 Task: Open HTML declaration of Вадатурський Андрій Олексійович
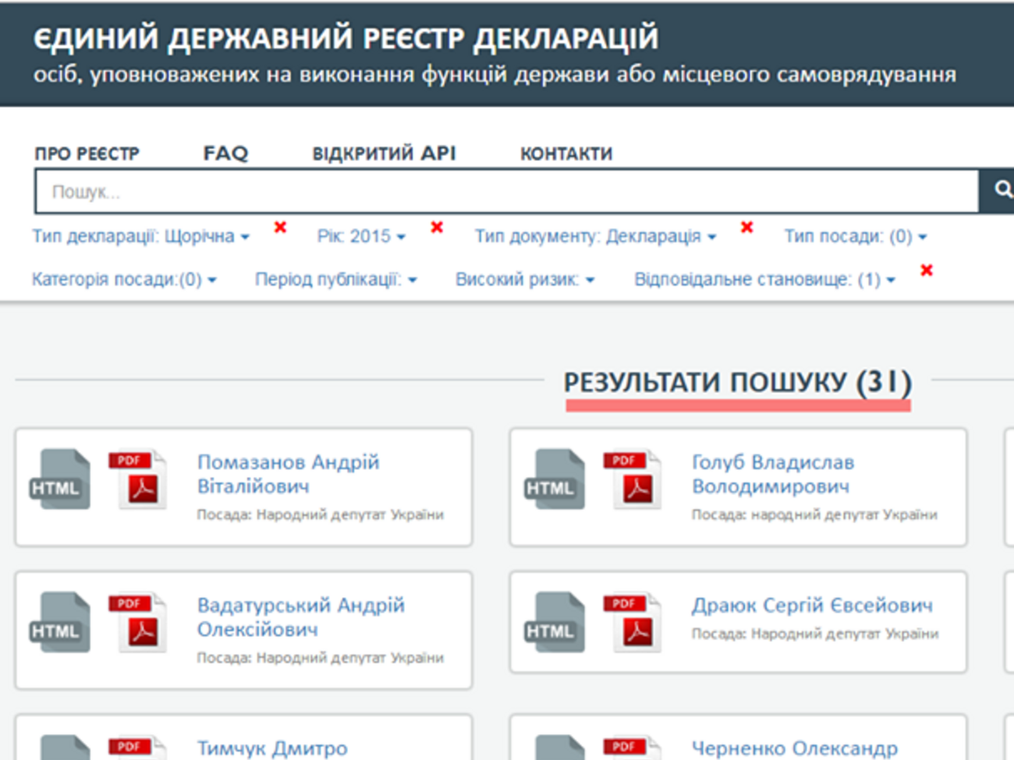pyautogui.click(x=60, y=622)
